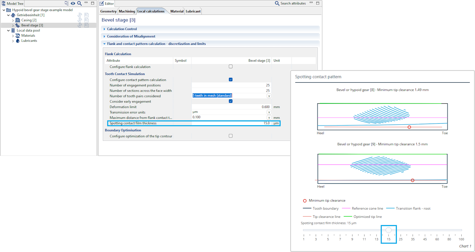
Task: Enable Configure flank calculation checkbox
Action: 231,67
